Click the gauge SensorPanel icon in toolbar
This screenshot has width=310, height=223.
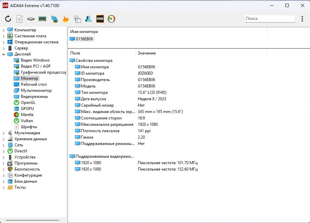point(111,19)
